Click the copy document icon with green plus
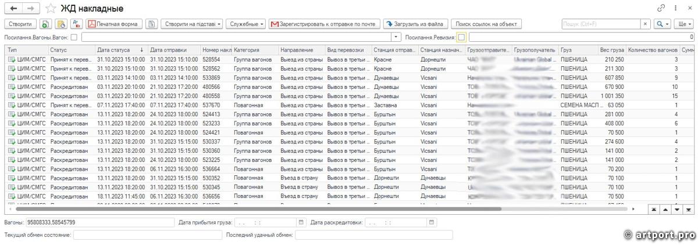 [x=45, y=24]
